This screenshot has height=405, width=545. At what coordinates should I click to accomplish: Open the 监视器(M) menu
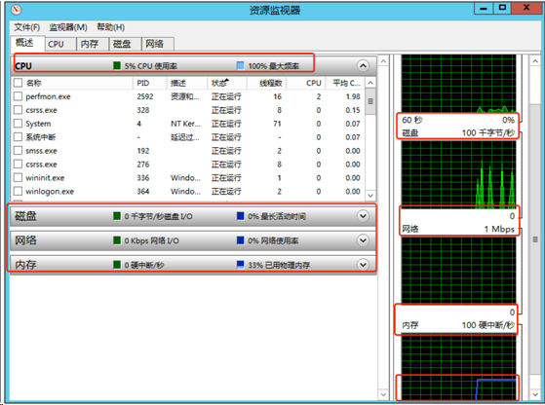[x=68, y=27]
